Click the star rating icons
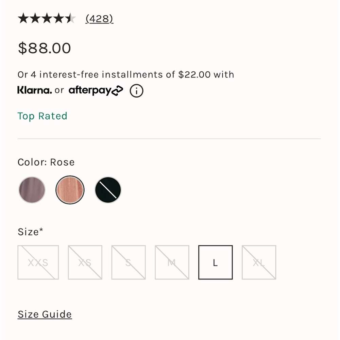Screen dimensions: 340x340 (x=47, y=18)
